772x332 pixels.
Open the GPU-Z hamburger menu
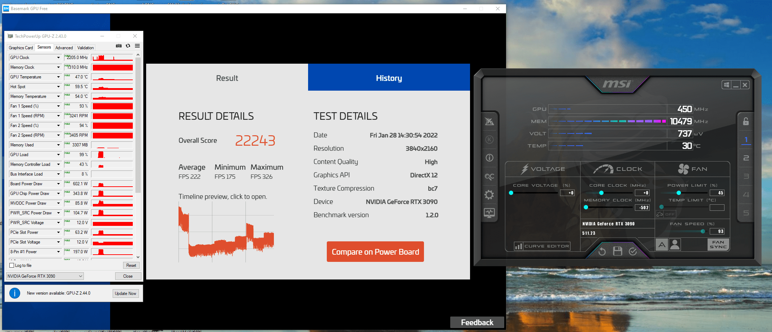(x=137, y=46)
